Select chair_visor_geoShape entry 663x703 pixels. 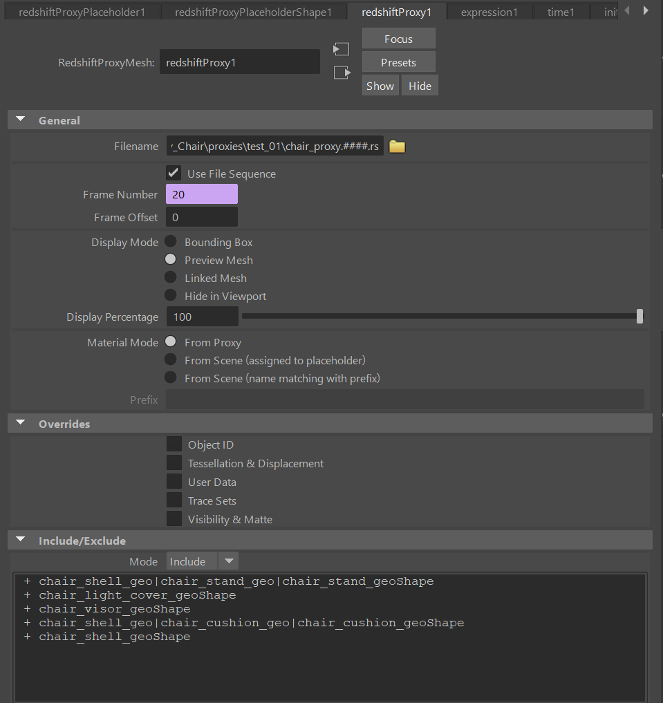tap(114, 609)
